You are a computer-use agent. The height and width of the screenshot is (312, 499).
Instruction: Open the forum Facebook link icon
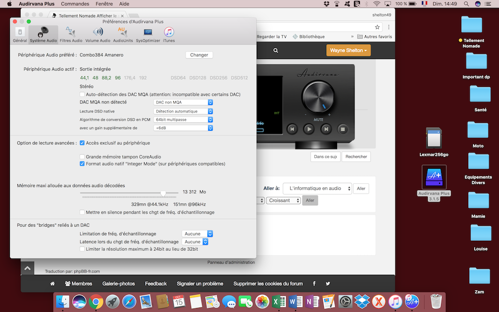pyautogui.click(x=314, y=283)
